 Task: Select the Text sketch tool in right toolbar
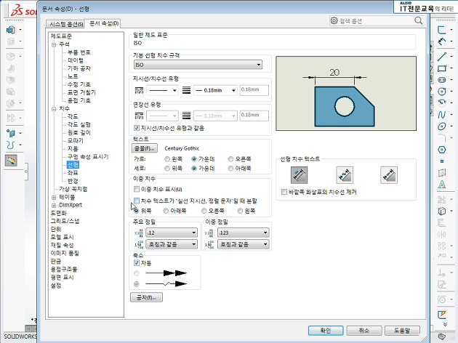click(442, 185)
